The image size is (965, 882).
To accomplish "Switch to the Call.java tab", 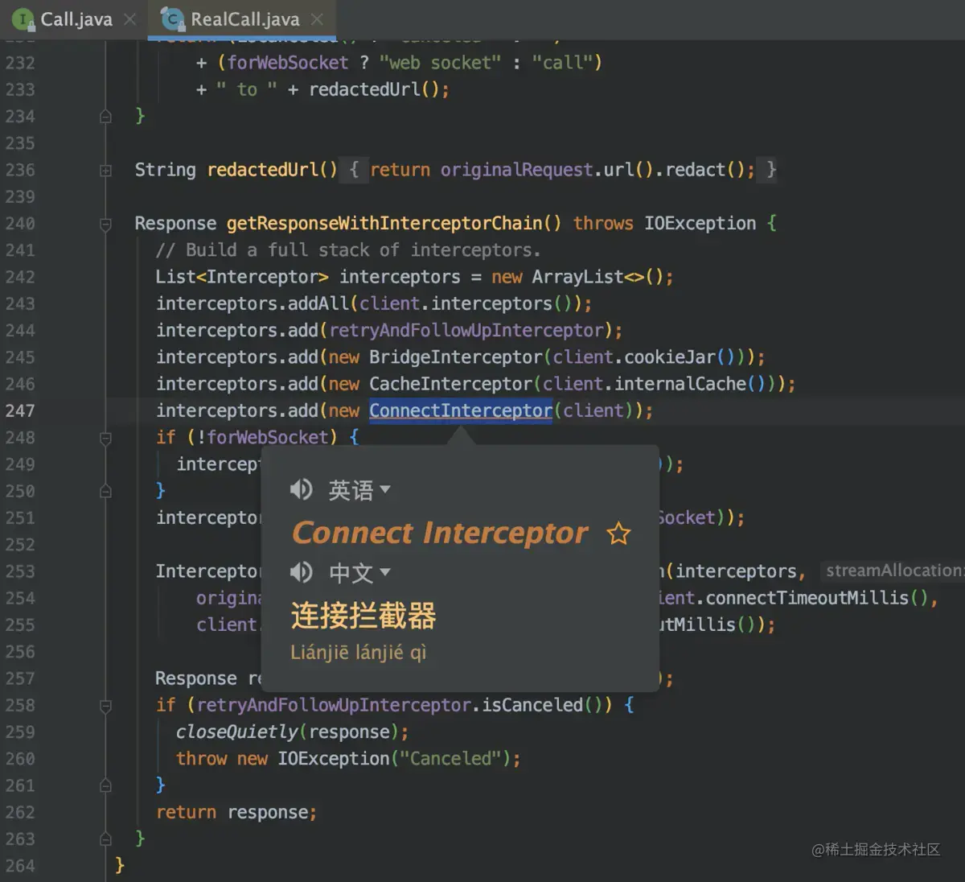I will click(x=64, y=19).
